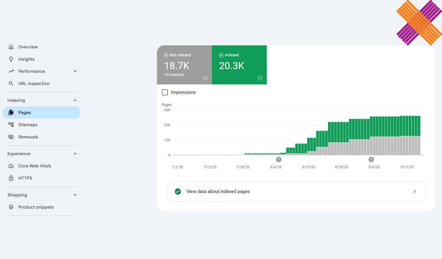
Task: Collapse the Experience section
Action: (75, 154)
